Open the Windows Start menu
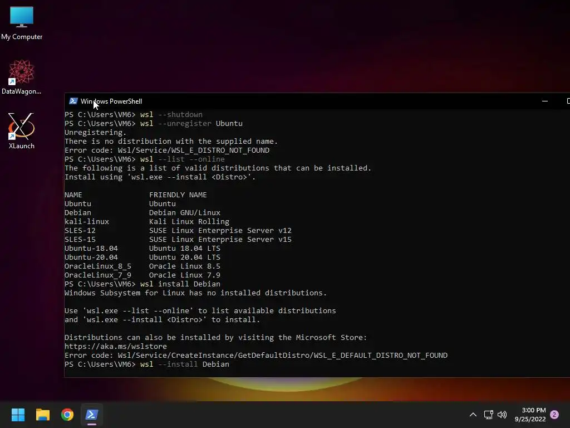570x428 pixels. [x=18, y=415]
